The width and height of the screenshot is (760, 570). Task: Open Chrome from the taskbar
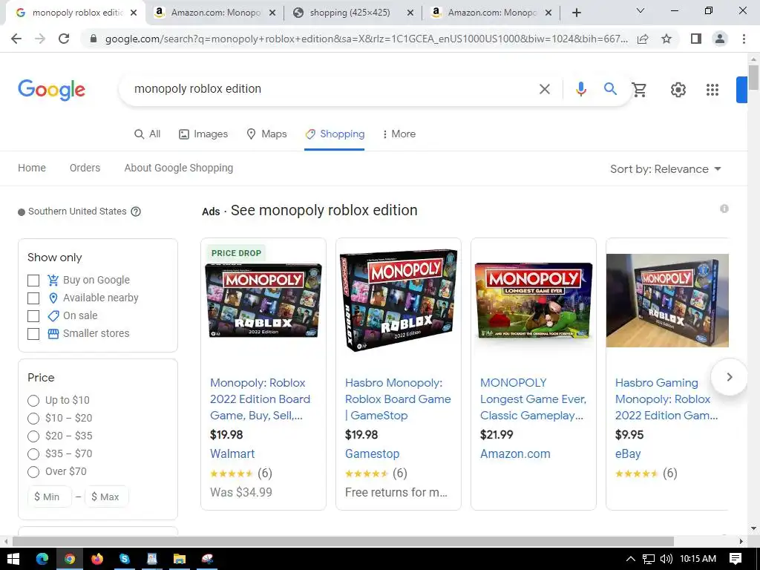69,559
